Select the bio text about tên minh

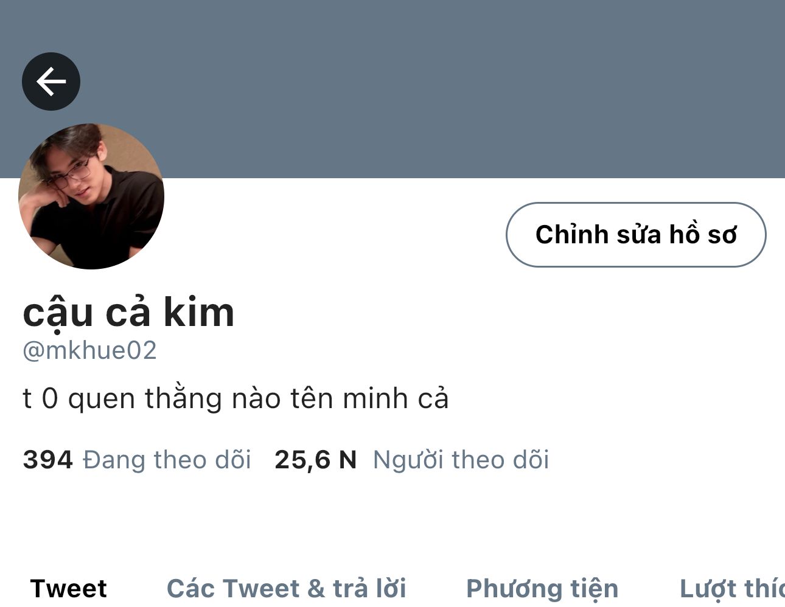(x=235, y=399)
